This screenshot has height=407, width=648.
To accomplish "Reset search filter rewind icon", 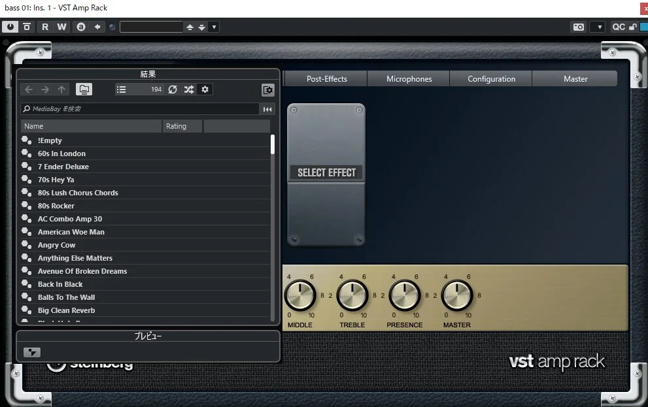I will click(267, 109).
